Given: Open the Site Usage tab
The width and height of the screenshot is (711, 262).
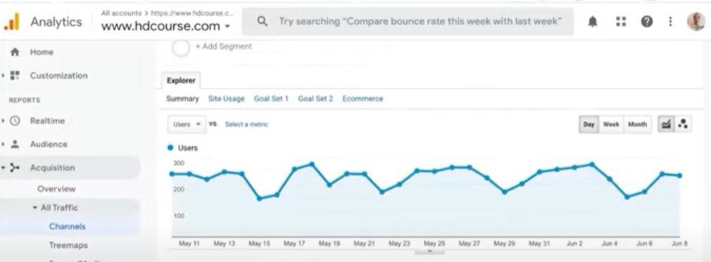Looking at the screenshot, I should (226, 98).
